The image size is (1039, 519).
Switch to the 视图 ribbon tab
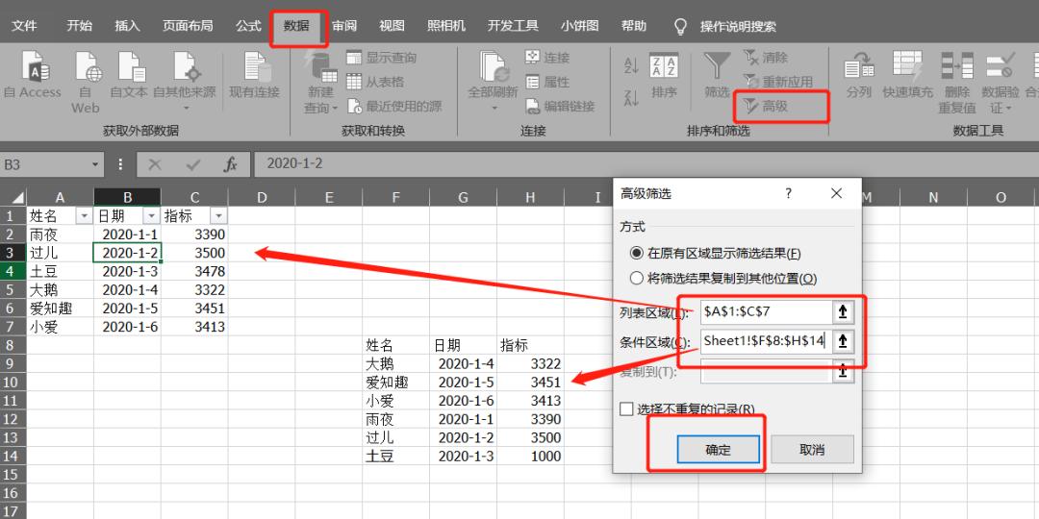coord(392,26)
